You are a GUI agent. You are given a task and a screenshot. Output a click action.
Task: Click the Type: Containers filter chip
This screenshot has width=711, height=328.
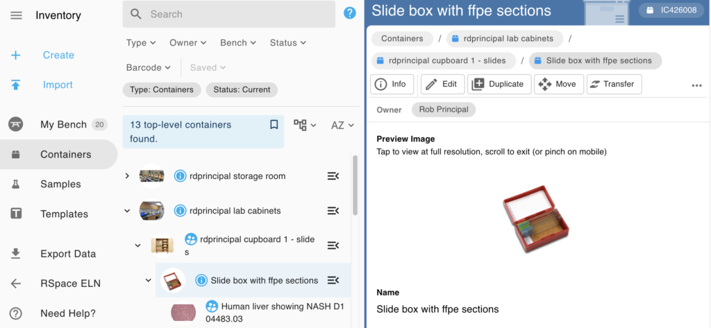pos(161,89)
